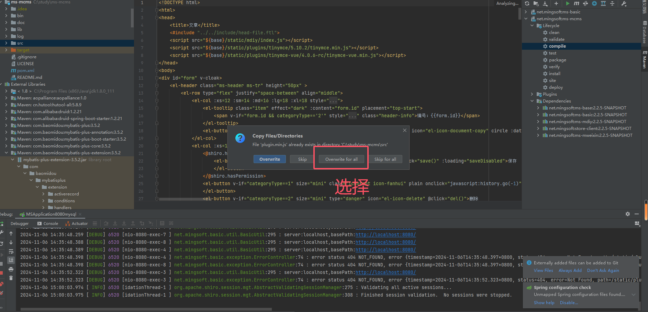Expand ms-mweixin:2.2.5-SNAPSHOT dependency
This screenshot has height=312, width=648.
[x=538, y=135]
